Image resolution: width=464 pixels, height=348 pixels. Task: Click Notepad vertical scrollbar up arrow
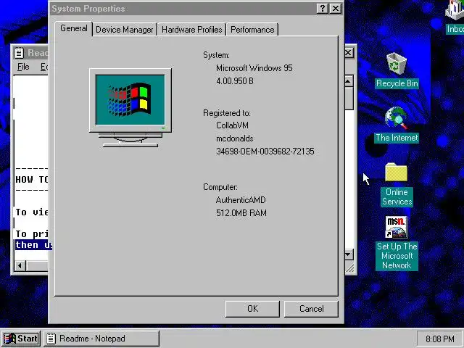click(348, 81)
